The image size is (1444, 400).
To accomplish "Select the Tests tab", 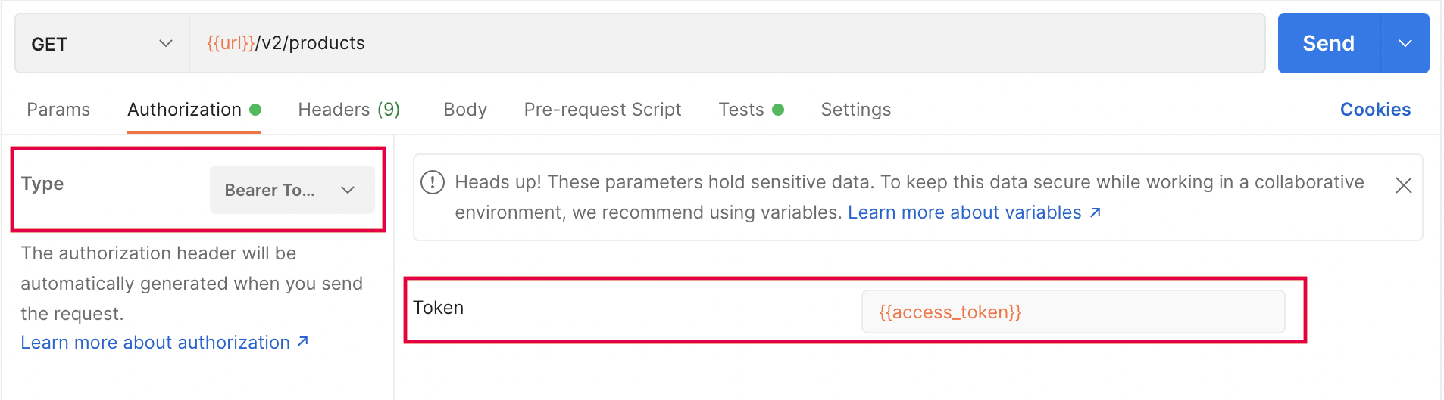I will point(741,110).
